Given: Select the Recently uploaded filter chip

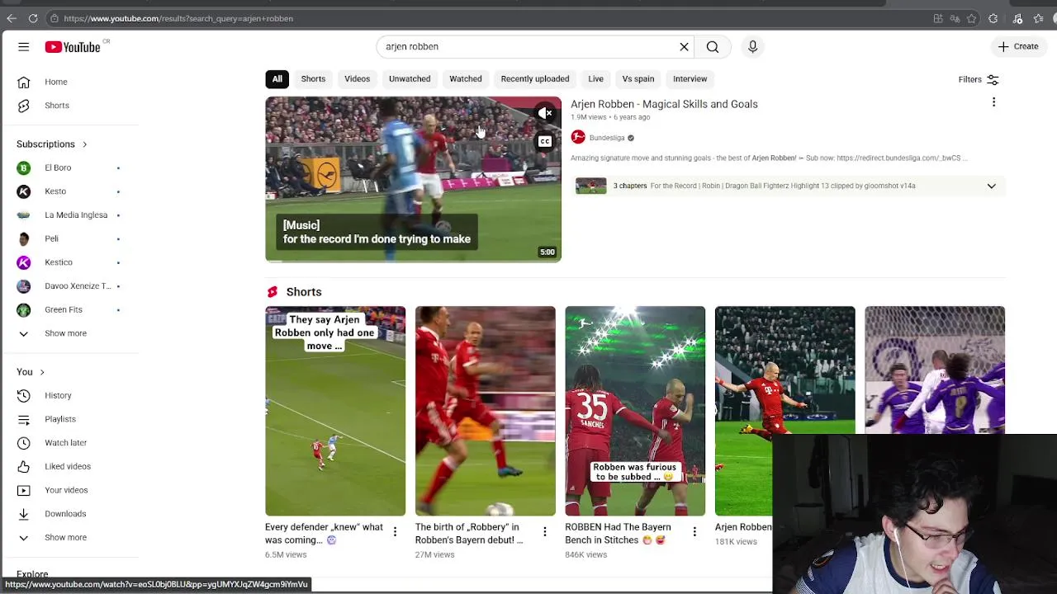Looking at the screenshot, I should tap(535, 79).
